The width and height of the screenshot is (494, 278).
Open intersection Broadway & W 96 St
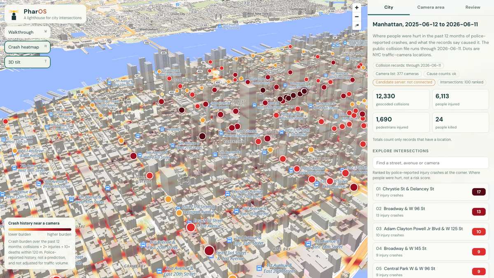coord(431,212)
